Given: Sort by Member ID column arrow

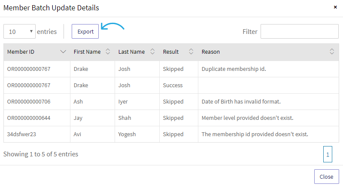Looking at the screenshot, I should coord(63,52).
